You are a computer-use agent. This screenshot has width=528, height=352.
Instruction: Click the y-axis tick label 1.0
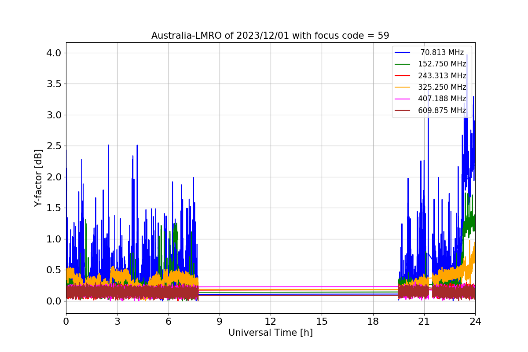(54, 239)
